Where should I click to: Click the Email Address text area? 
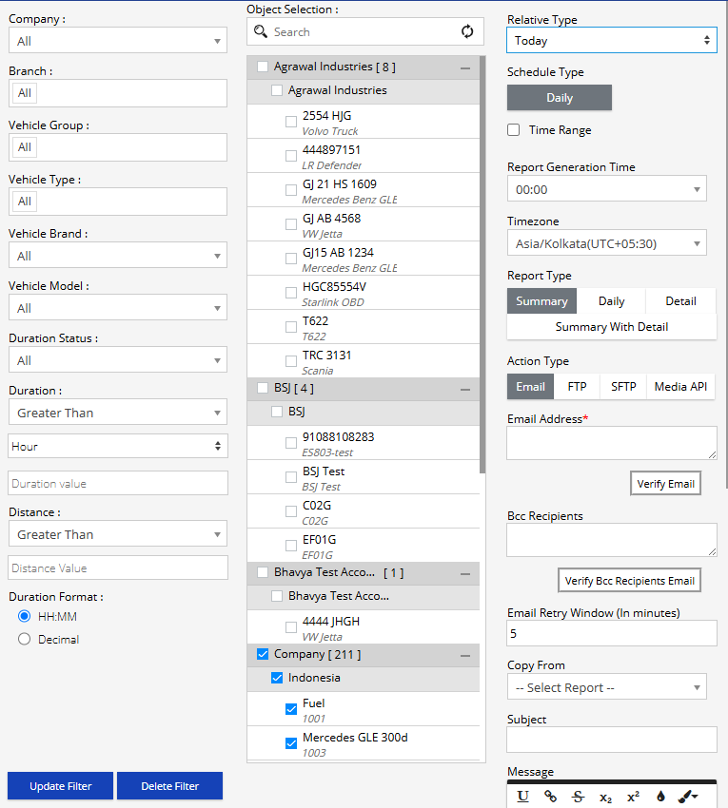pos(612,443)
